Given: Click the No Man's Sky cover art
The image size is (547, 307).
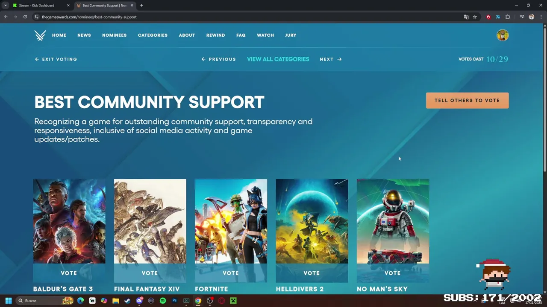Looking at the screenshot, I should point(393,221).
